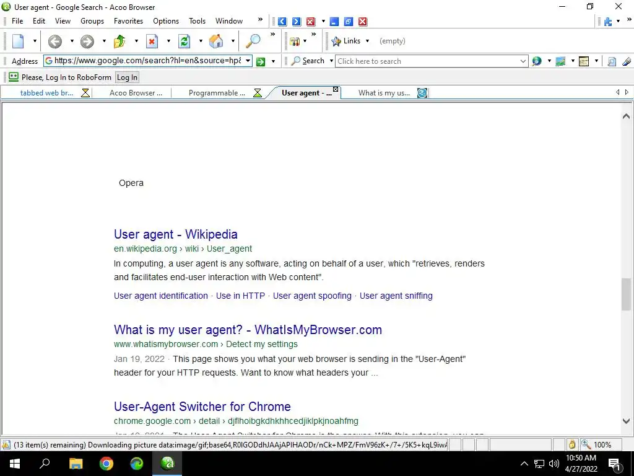Screen dimensions: 634x476
Task: Refresh the page with the green arrows icon
Action: [184, 42]
